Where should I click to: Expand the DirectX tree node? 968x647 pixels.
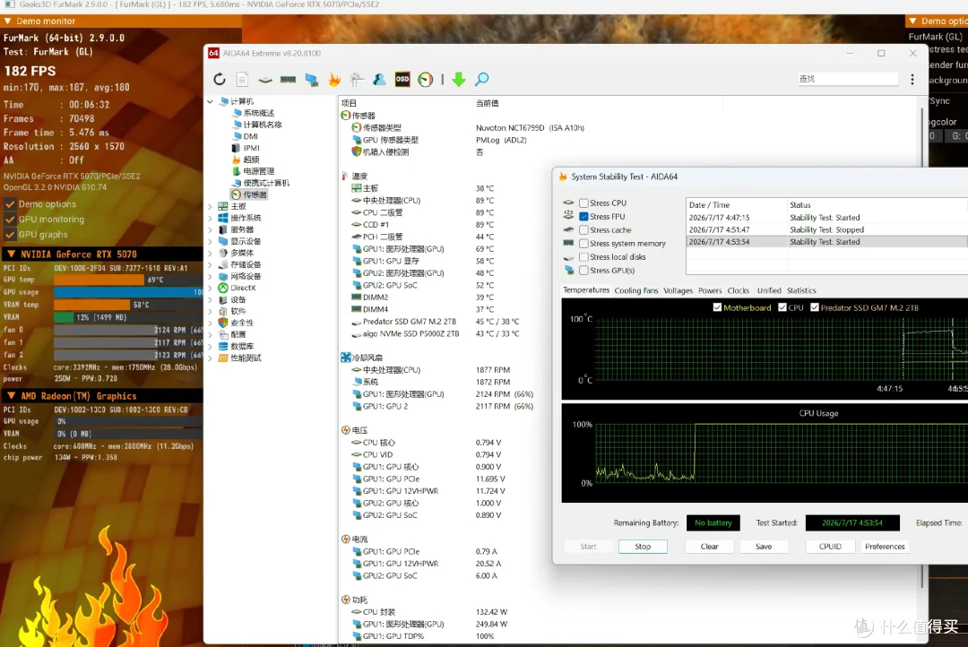[x=211, y=289]
